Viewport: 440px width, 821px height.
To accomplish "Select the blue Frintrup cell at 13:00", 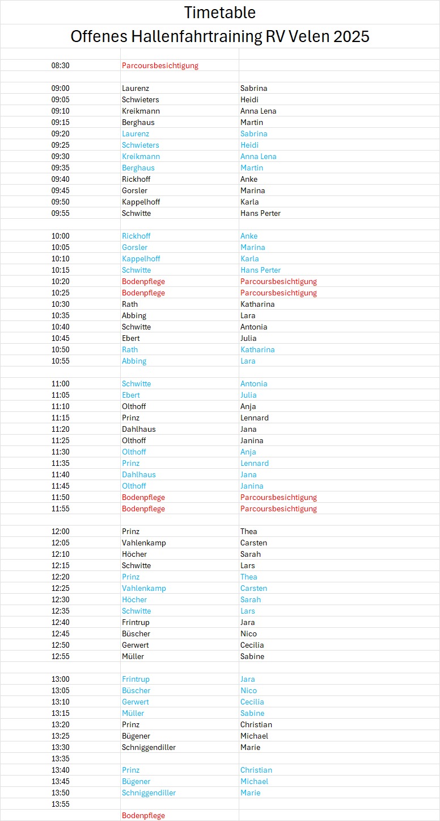I will click(x=136, y=679).
